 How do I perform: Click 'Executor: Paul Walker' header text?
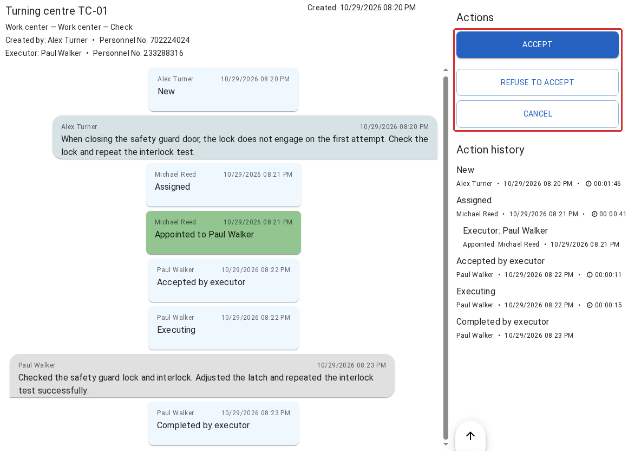[43, 53]
